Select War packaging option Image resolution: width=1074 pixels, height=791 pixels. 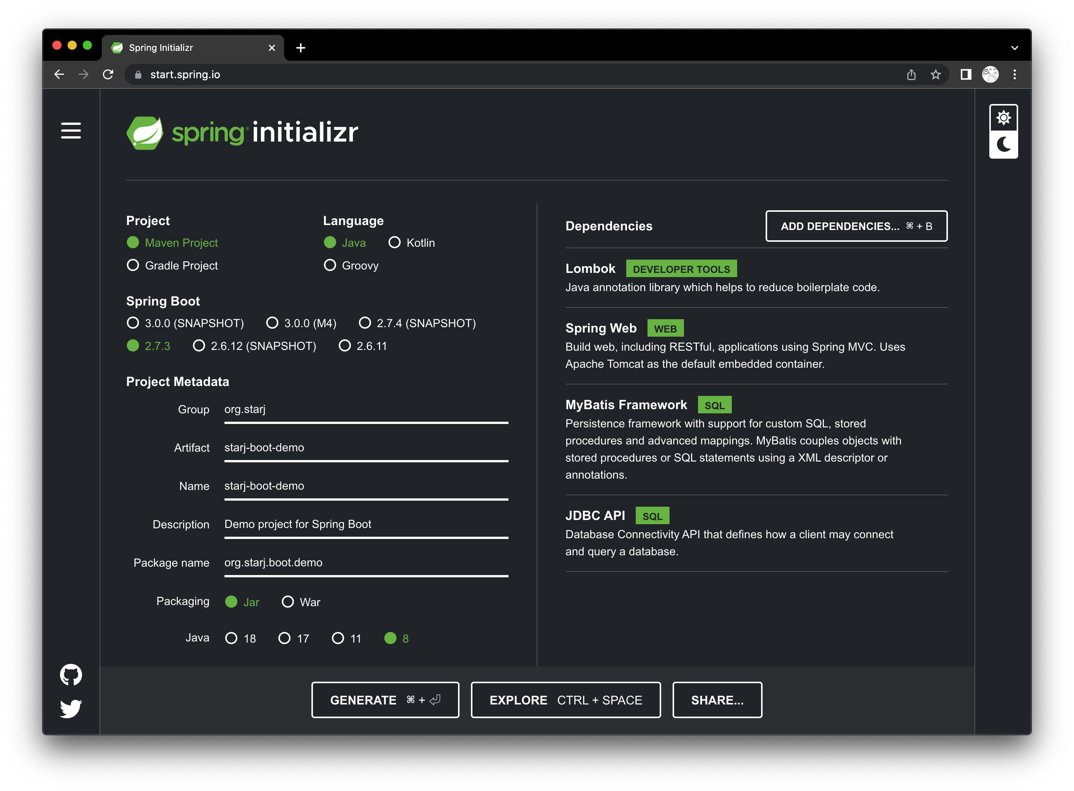point(288,602)
